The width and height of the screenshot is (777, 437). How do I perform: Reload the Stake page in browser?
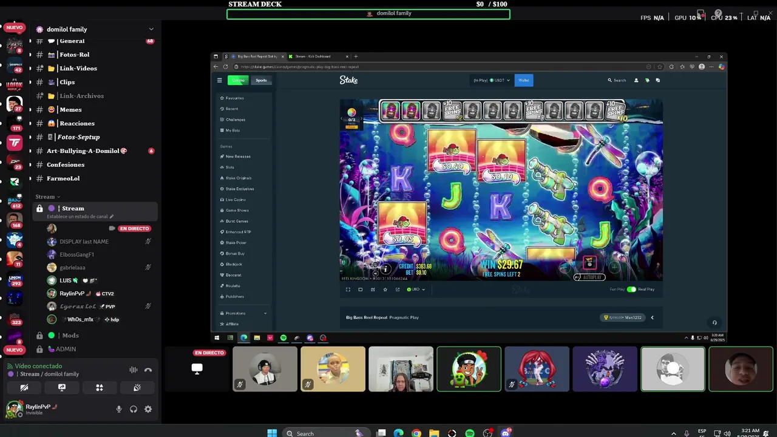point(225,67)
